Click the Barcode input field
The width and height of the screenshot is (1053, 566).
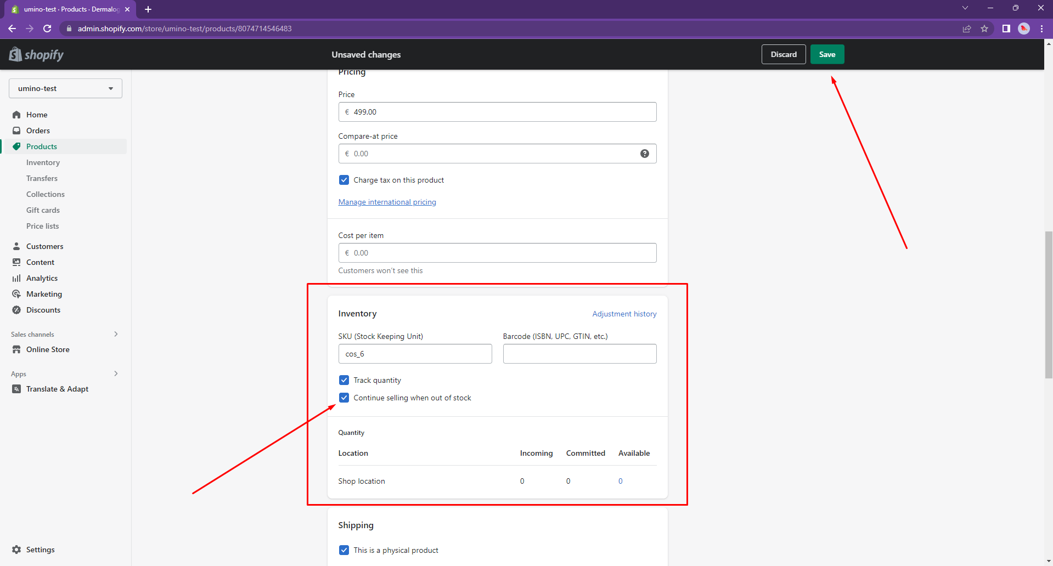(579, 354)
